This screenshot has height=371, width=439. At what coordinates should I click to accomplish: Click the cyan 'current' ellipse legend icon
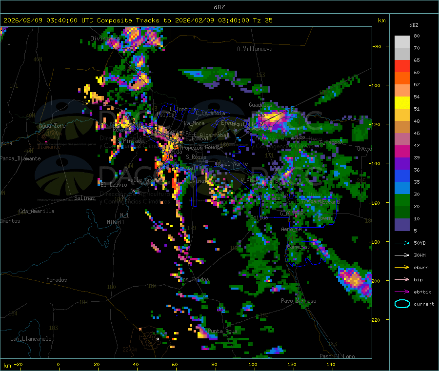point(402,304)
